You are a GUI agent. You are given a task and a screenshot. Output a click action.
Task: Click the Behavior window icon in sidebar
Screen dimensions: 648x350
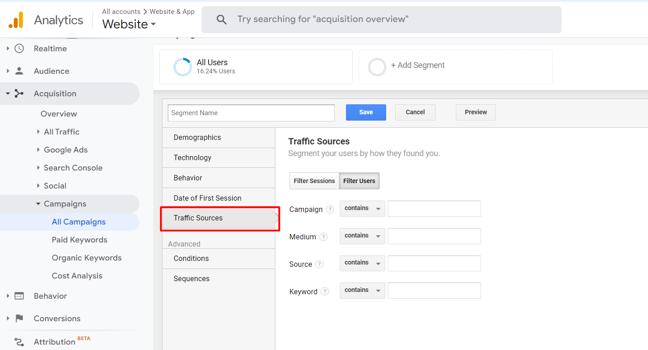(x=19, y=296)
